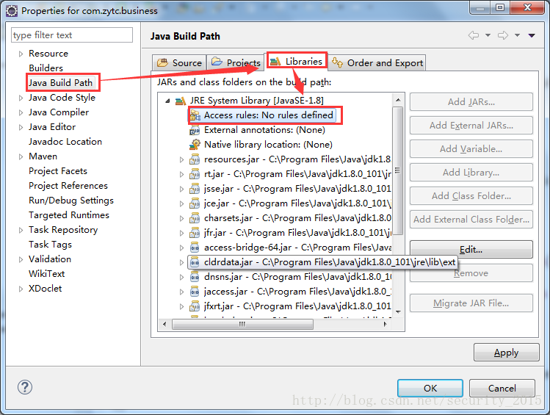The image size is (550, 415).
Task: Click the Access rules icon
Action: 195,115
